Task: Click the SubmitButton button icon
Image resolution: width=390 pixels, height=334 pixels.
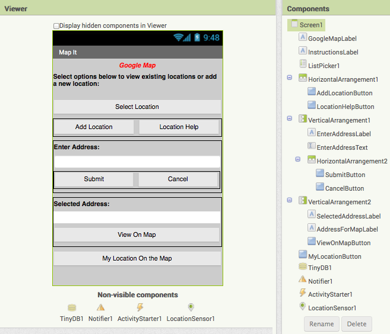Action: click(x=320, y=173)
